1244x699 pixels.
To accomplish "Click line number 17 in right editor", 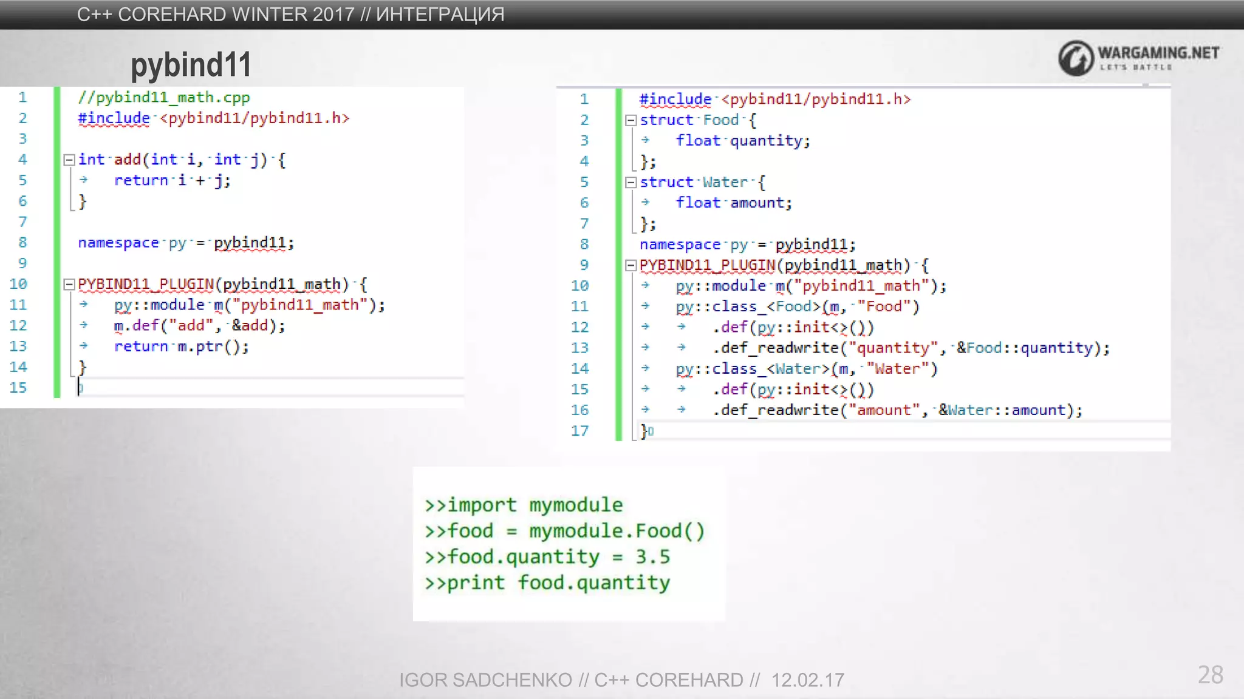I will [x=579, y=431].
